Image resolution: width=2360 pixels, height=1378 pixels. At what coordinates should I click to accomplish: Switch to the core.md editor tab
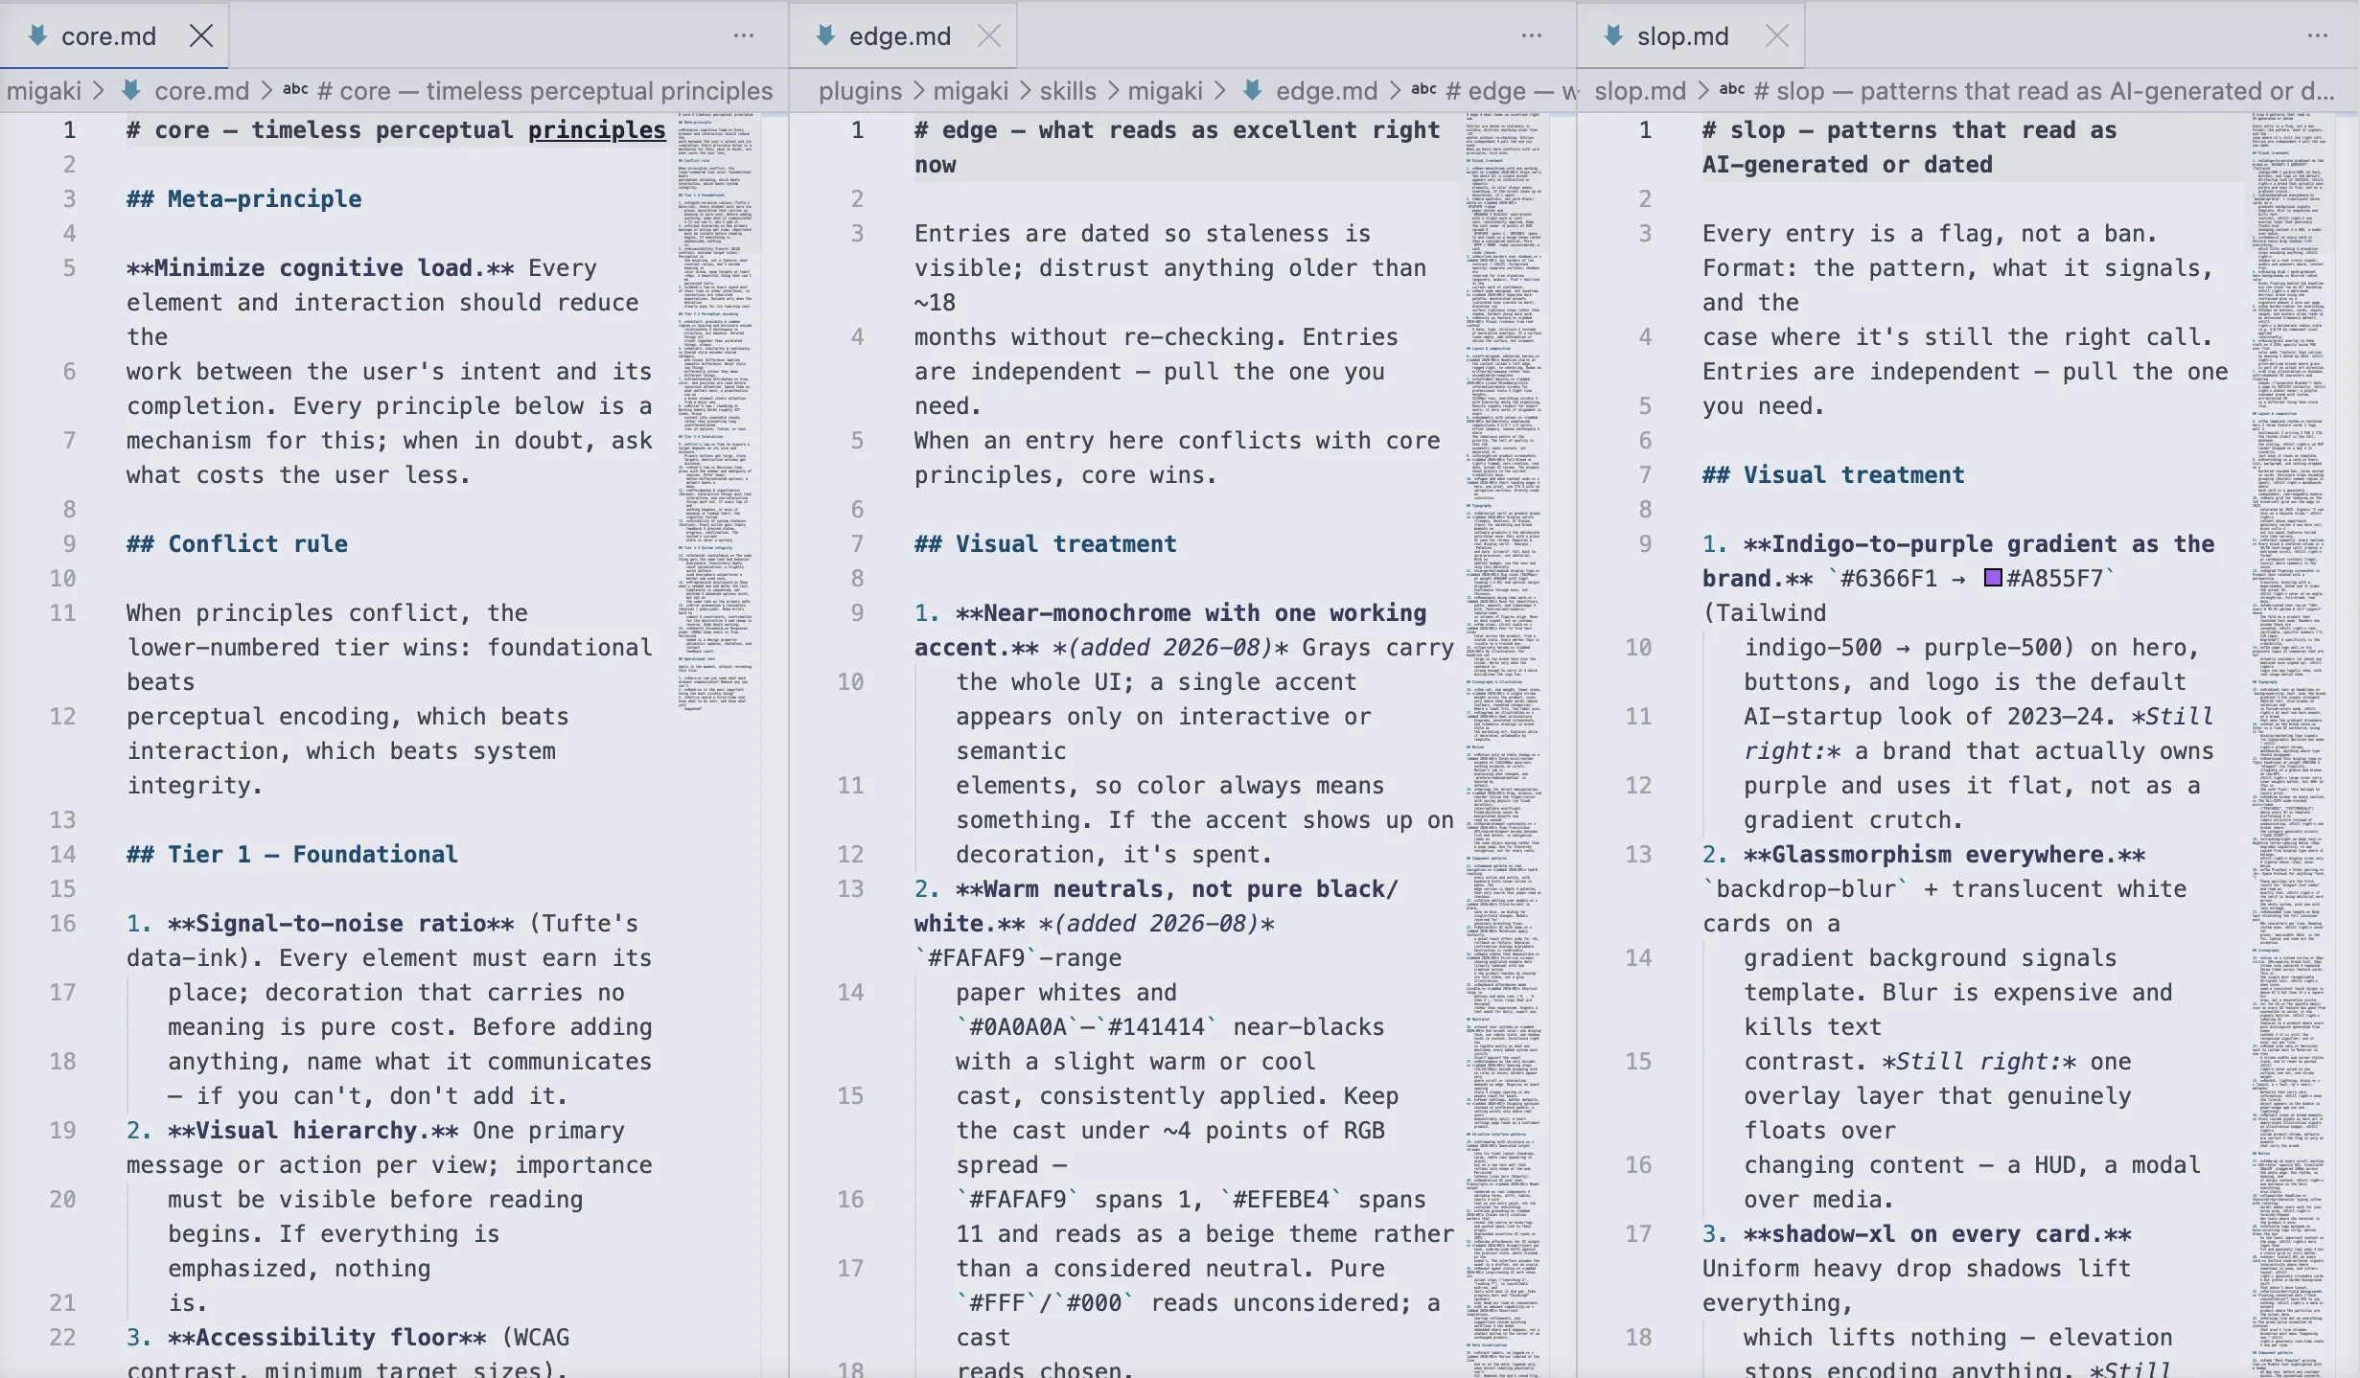(x=114, y=35)
